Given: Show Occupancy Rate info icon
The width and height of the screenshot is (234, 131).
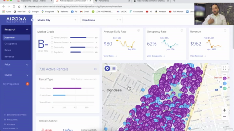Looking at the screenshot, I should (182, 31).
